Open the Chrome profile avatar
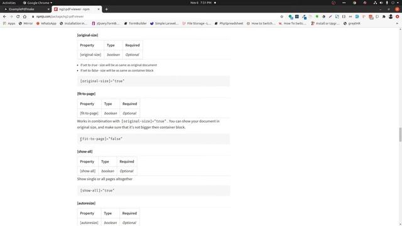This screenshot has width=402, height=226. (x=391, y=16)
